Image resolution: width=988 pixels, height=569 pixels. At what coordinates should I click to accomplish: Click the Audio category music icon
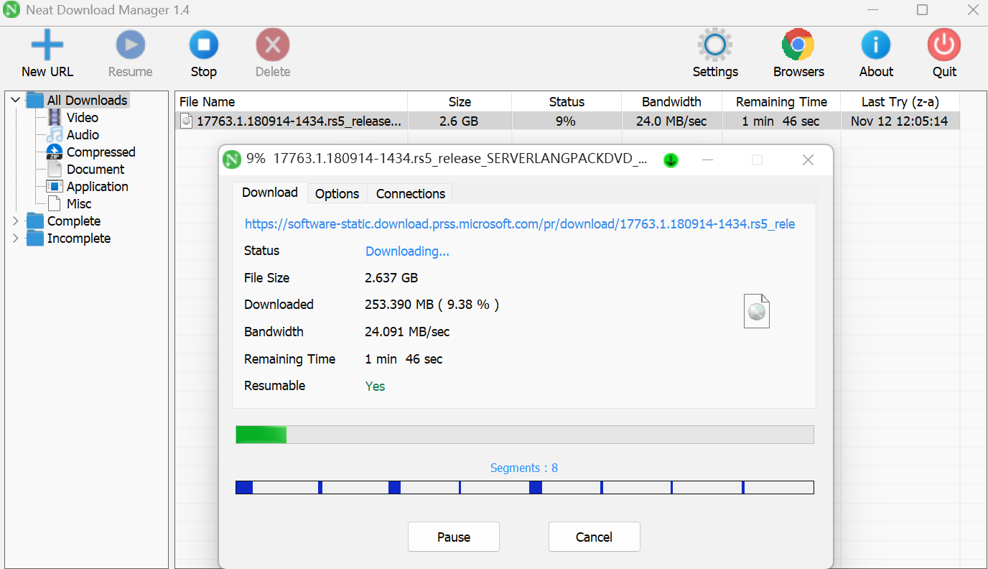(55, 134)
